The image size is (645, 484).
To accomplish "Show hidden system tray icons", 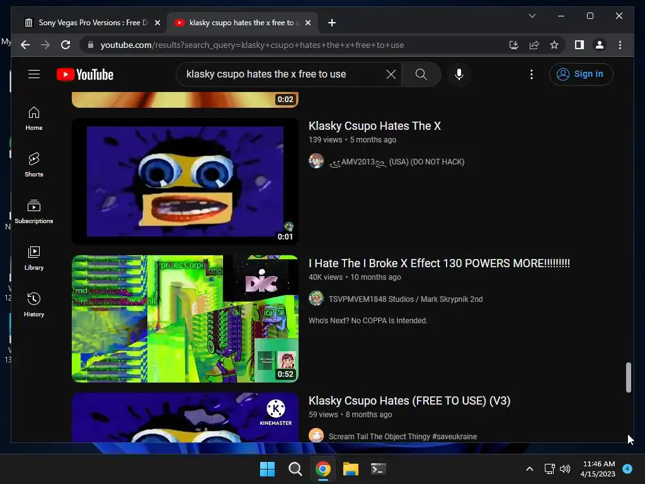I will click(x=530, y=469).
